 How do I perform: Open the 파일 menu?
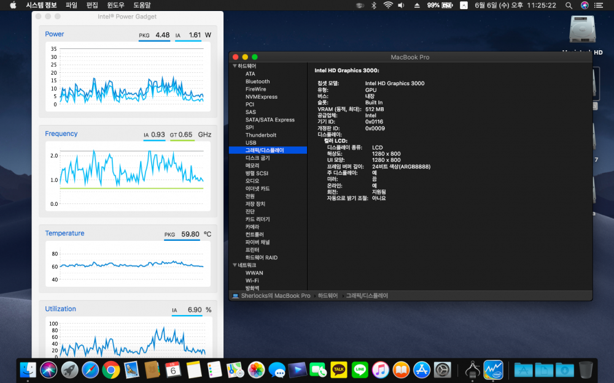tap(71, 5)
